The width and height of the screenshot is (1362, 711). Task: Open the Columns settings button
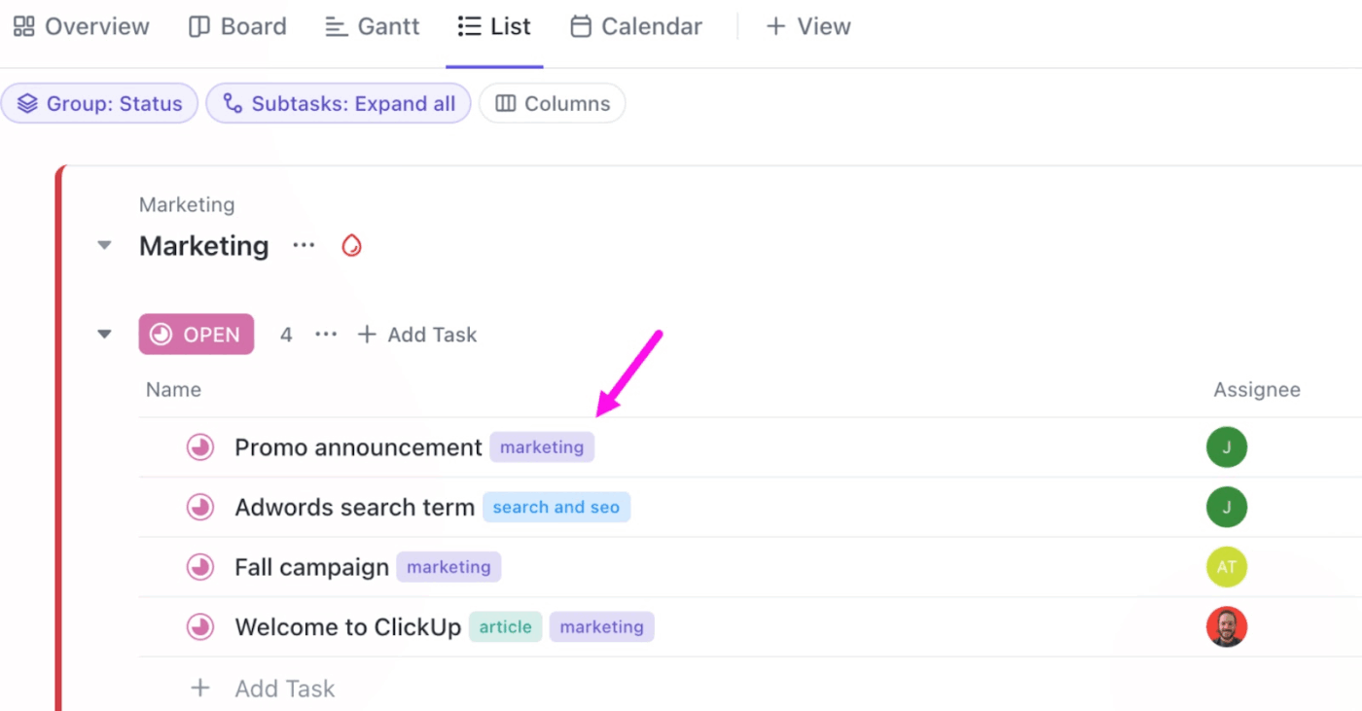click(x=553, y=104)
